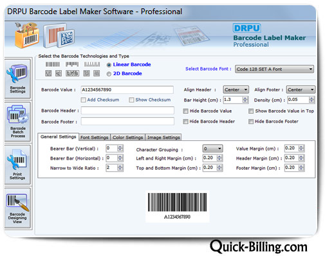Select the wide third 2D barcode sample icon
This screenshot has height=256, width=325.
pyautogui.click(x=72, y=73)
